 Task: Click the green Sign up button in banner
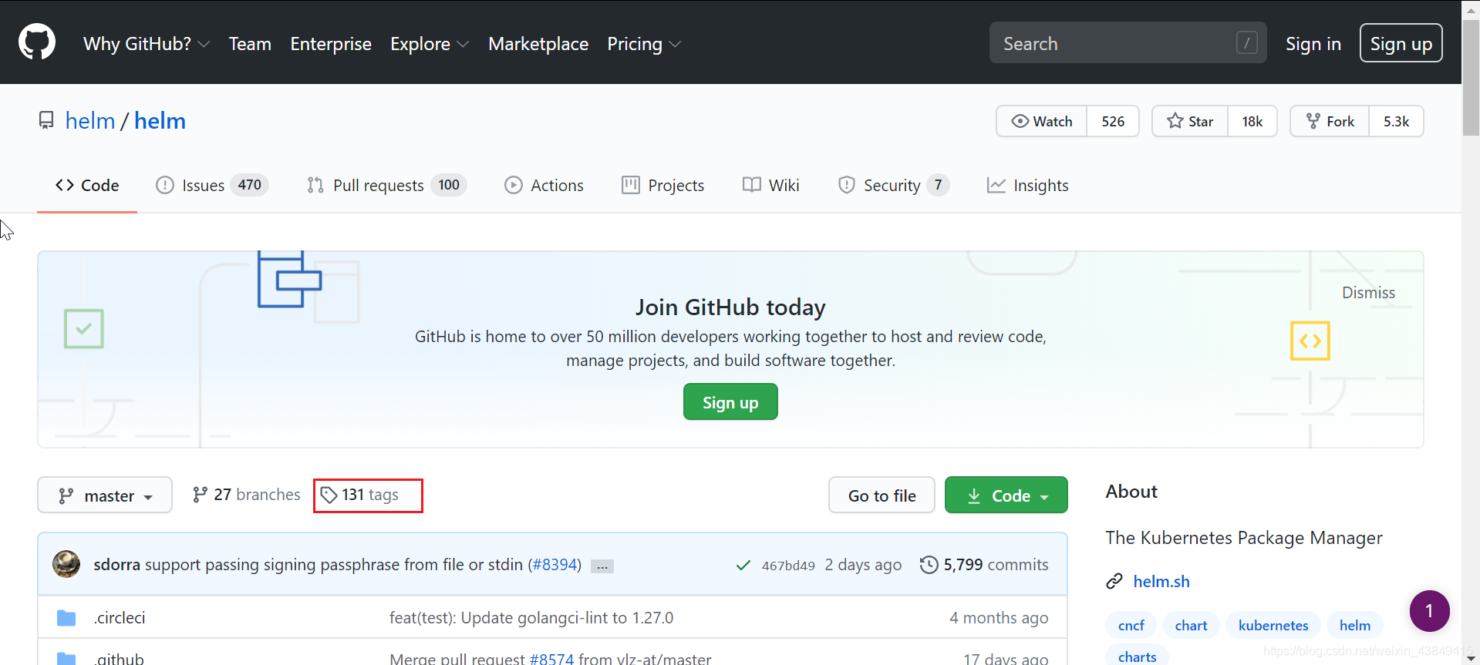pyautogui.click(x=730, y=402)
